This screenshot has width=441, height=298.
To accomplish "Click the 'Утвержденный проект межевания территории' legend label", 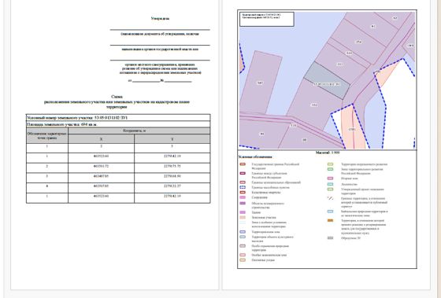I will [362, 192].
